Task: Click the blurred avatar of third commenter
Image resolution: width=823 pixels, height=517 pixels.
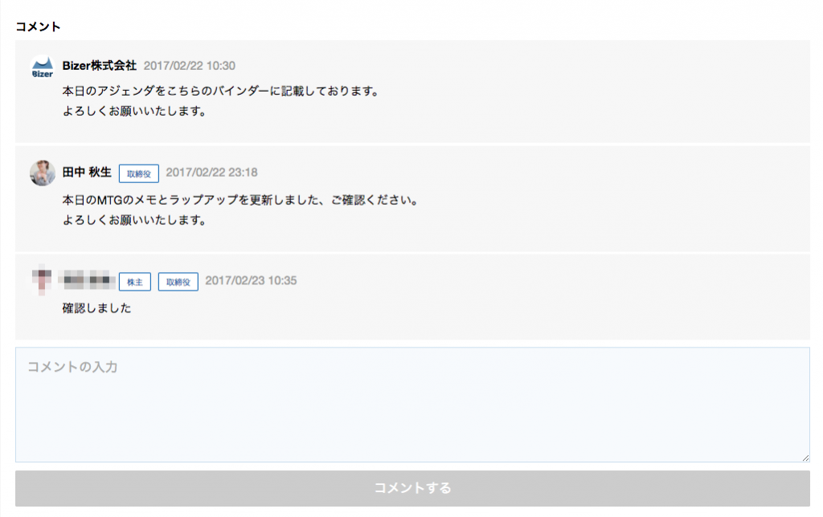Action: (42, 281)
